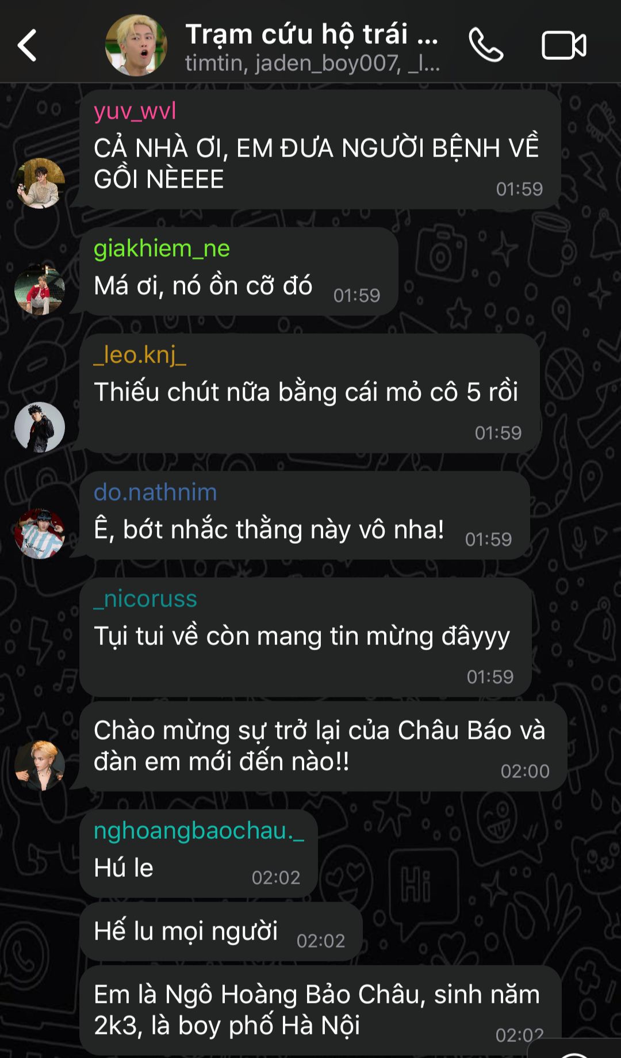Image resolution: width=621 pixels, height=1058 pixels.
Task: Open the blond-haired avatar beside 'Chào mừng' message
Action: [x=40, y=765]
